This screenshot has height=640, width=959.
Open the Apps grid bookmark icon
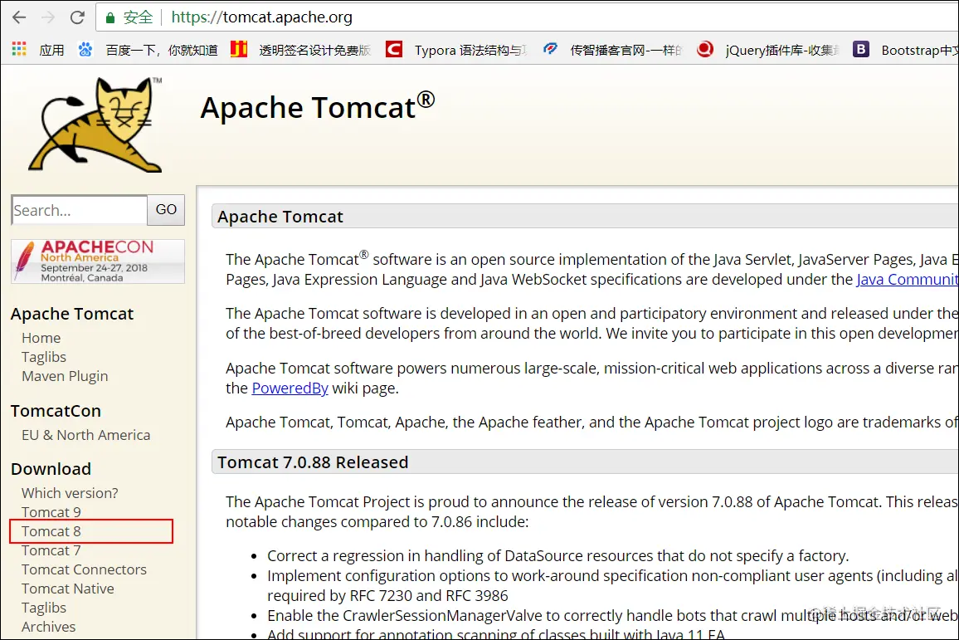point(19,50)
